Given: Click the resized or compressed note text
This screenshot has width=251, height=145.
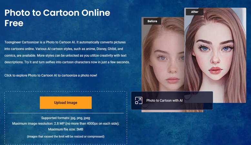Looking at the screenshot, I should point(65,137).
